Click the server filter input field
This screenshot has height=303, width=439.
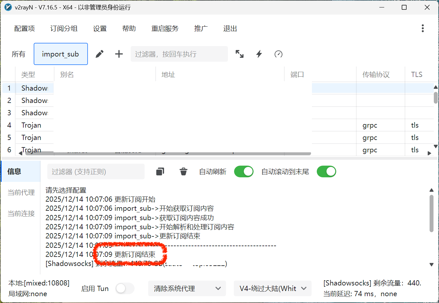click(179, 54)
